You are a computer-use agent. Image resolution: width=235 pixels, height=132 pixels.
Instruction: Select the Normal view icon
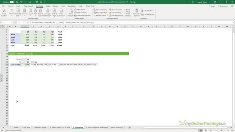coord(200,131)
